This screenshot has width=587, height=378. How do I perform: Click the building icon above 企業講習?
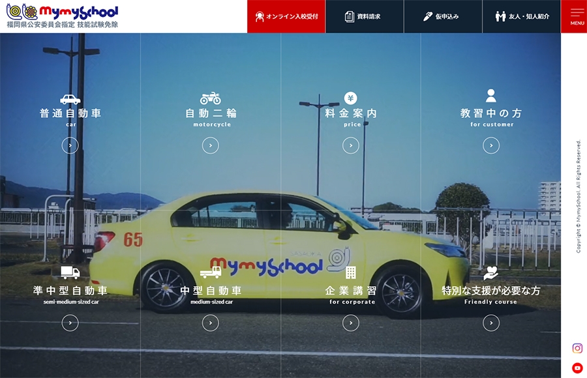pos(351,273)
